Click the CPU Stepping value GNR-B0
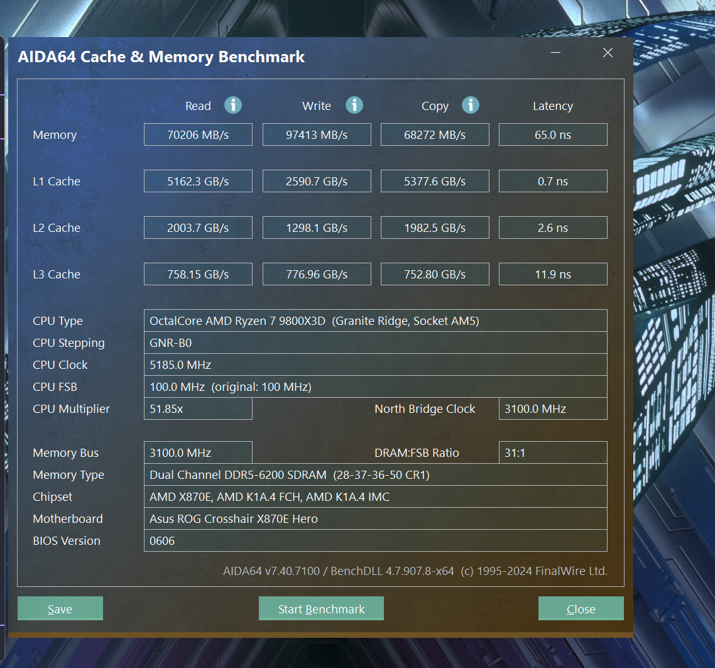 (x=375, y=342)
